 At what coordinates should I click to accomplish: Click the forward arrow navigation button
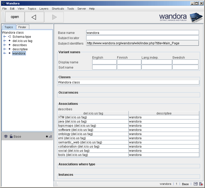(54, 17)
